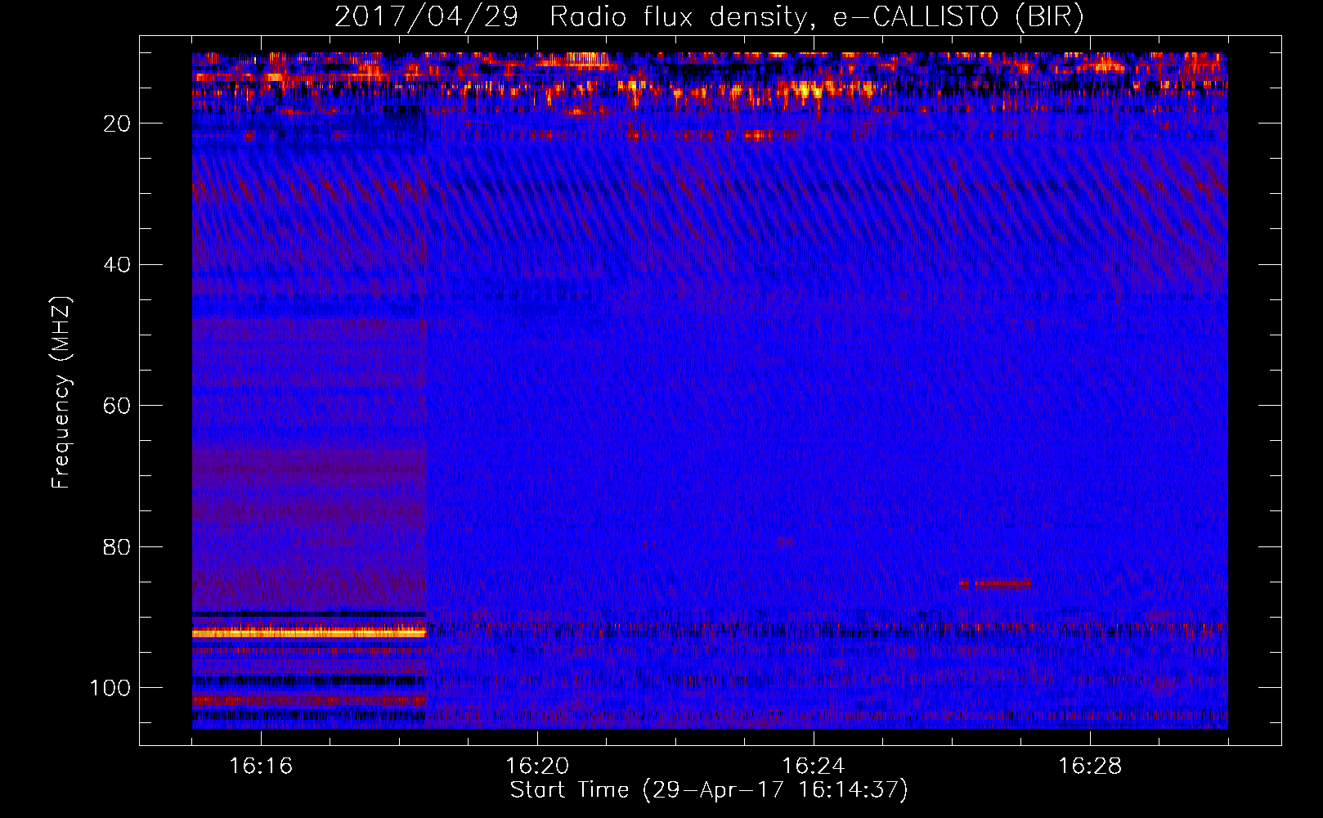Click the 16:16 time tick label
Screen dimensions: 1323x818
pyautogui.click(x=261, y=766)
